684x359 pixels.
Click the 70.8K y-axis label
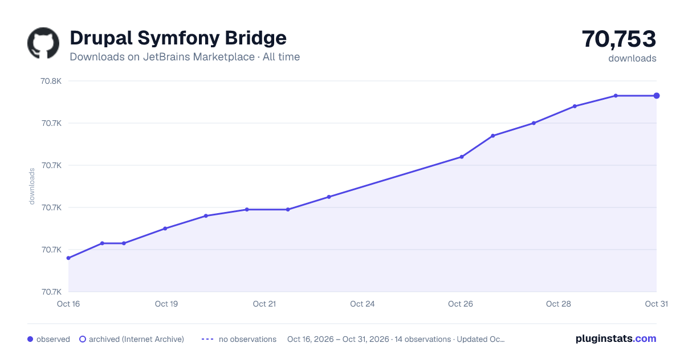(x=51, y=81)
